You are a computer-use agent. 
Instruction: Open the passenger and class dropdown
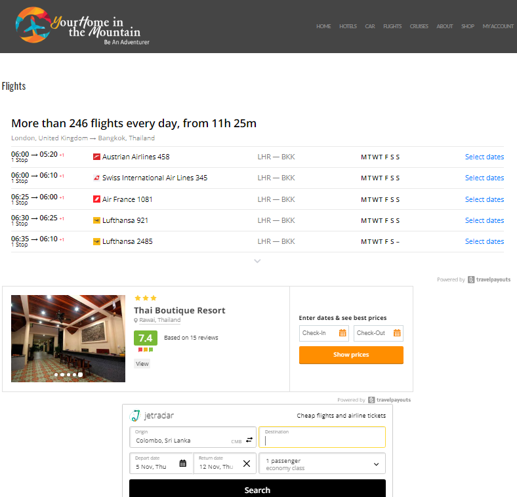pos(322,464)
